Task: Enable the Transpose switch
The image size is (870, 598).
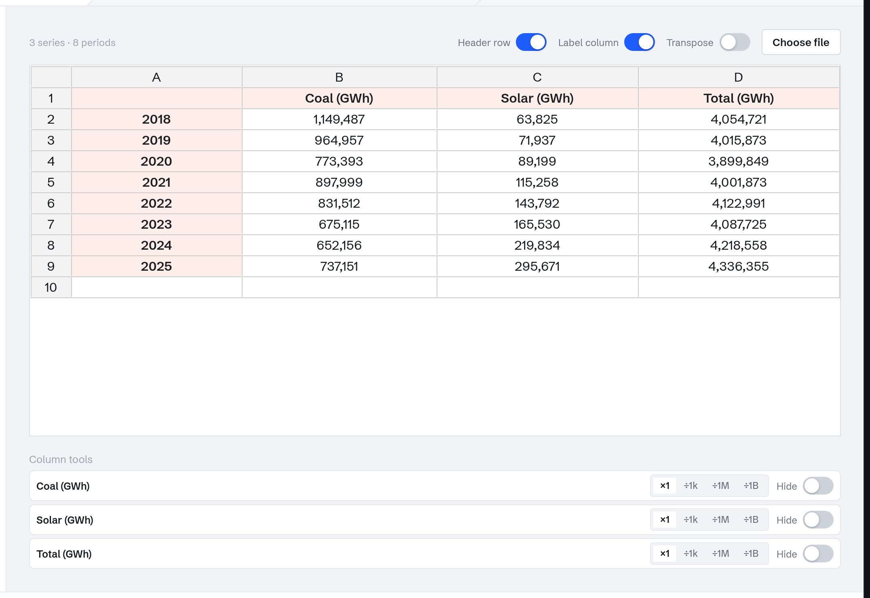Action: [735, 42]
